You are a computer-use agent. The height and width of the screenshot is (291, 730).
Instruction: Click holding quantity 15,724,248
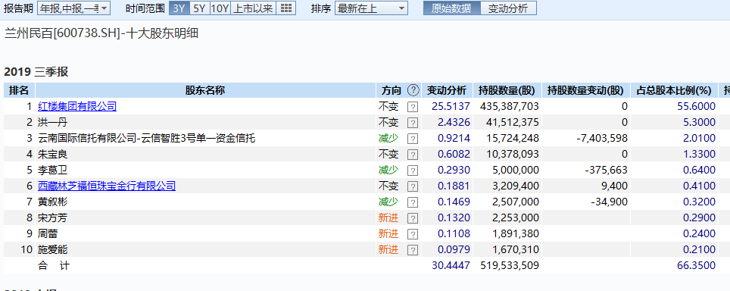coord(513,138)
